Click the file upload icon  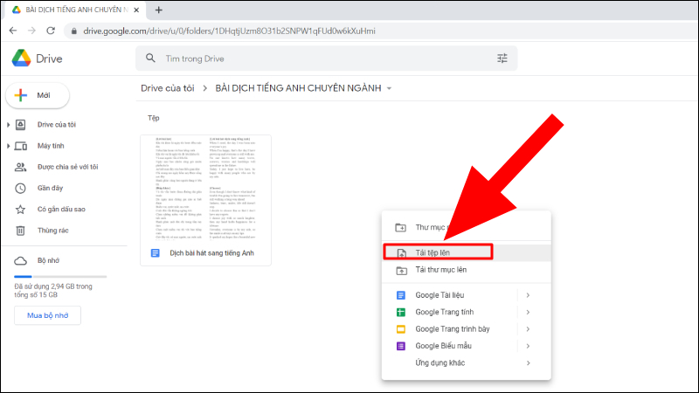tap(401, 253)
